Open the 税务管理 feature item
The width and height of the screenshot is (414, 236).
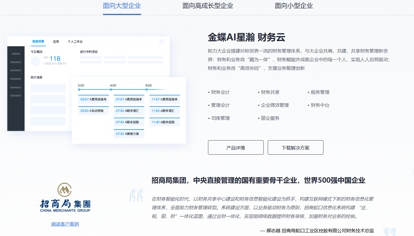(320, 92)
